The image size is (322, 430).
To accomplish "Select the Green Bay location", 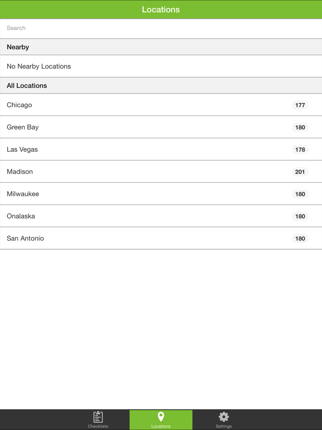I will pyautogui.click(x=161, y=127).
